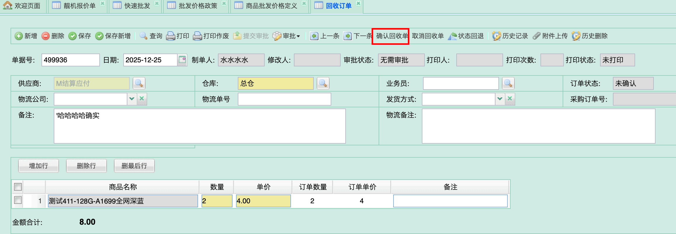
Task: Click the 附件上传 attachment upload icon
Action: (536, 36)
